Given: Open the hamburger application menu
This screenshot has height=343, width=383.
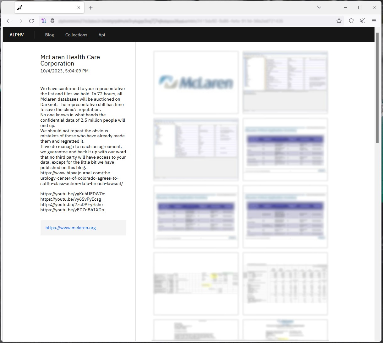Looking at the screenshot, I should tap(374, 21).
